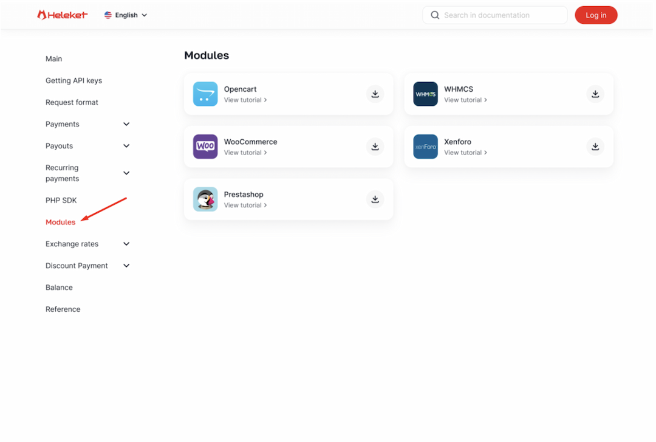
Task: Download the Xenforo module
Action: point(595,147)
